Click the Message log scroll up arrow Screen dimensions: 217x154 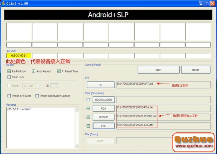point(77,110)
